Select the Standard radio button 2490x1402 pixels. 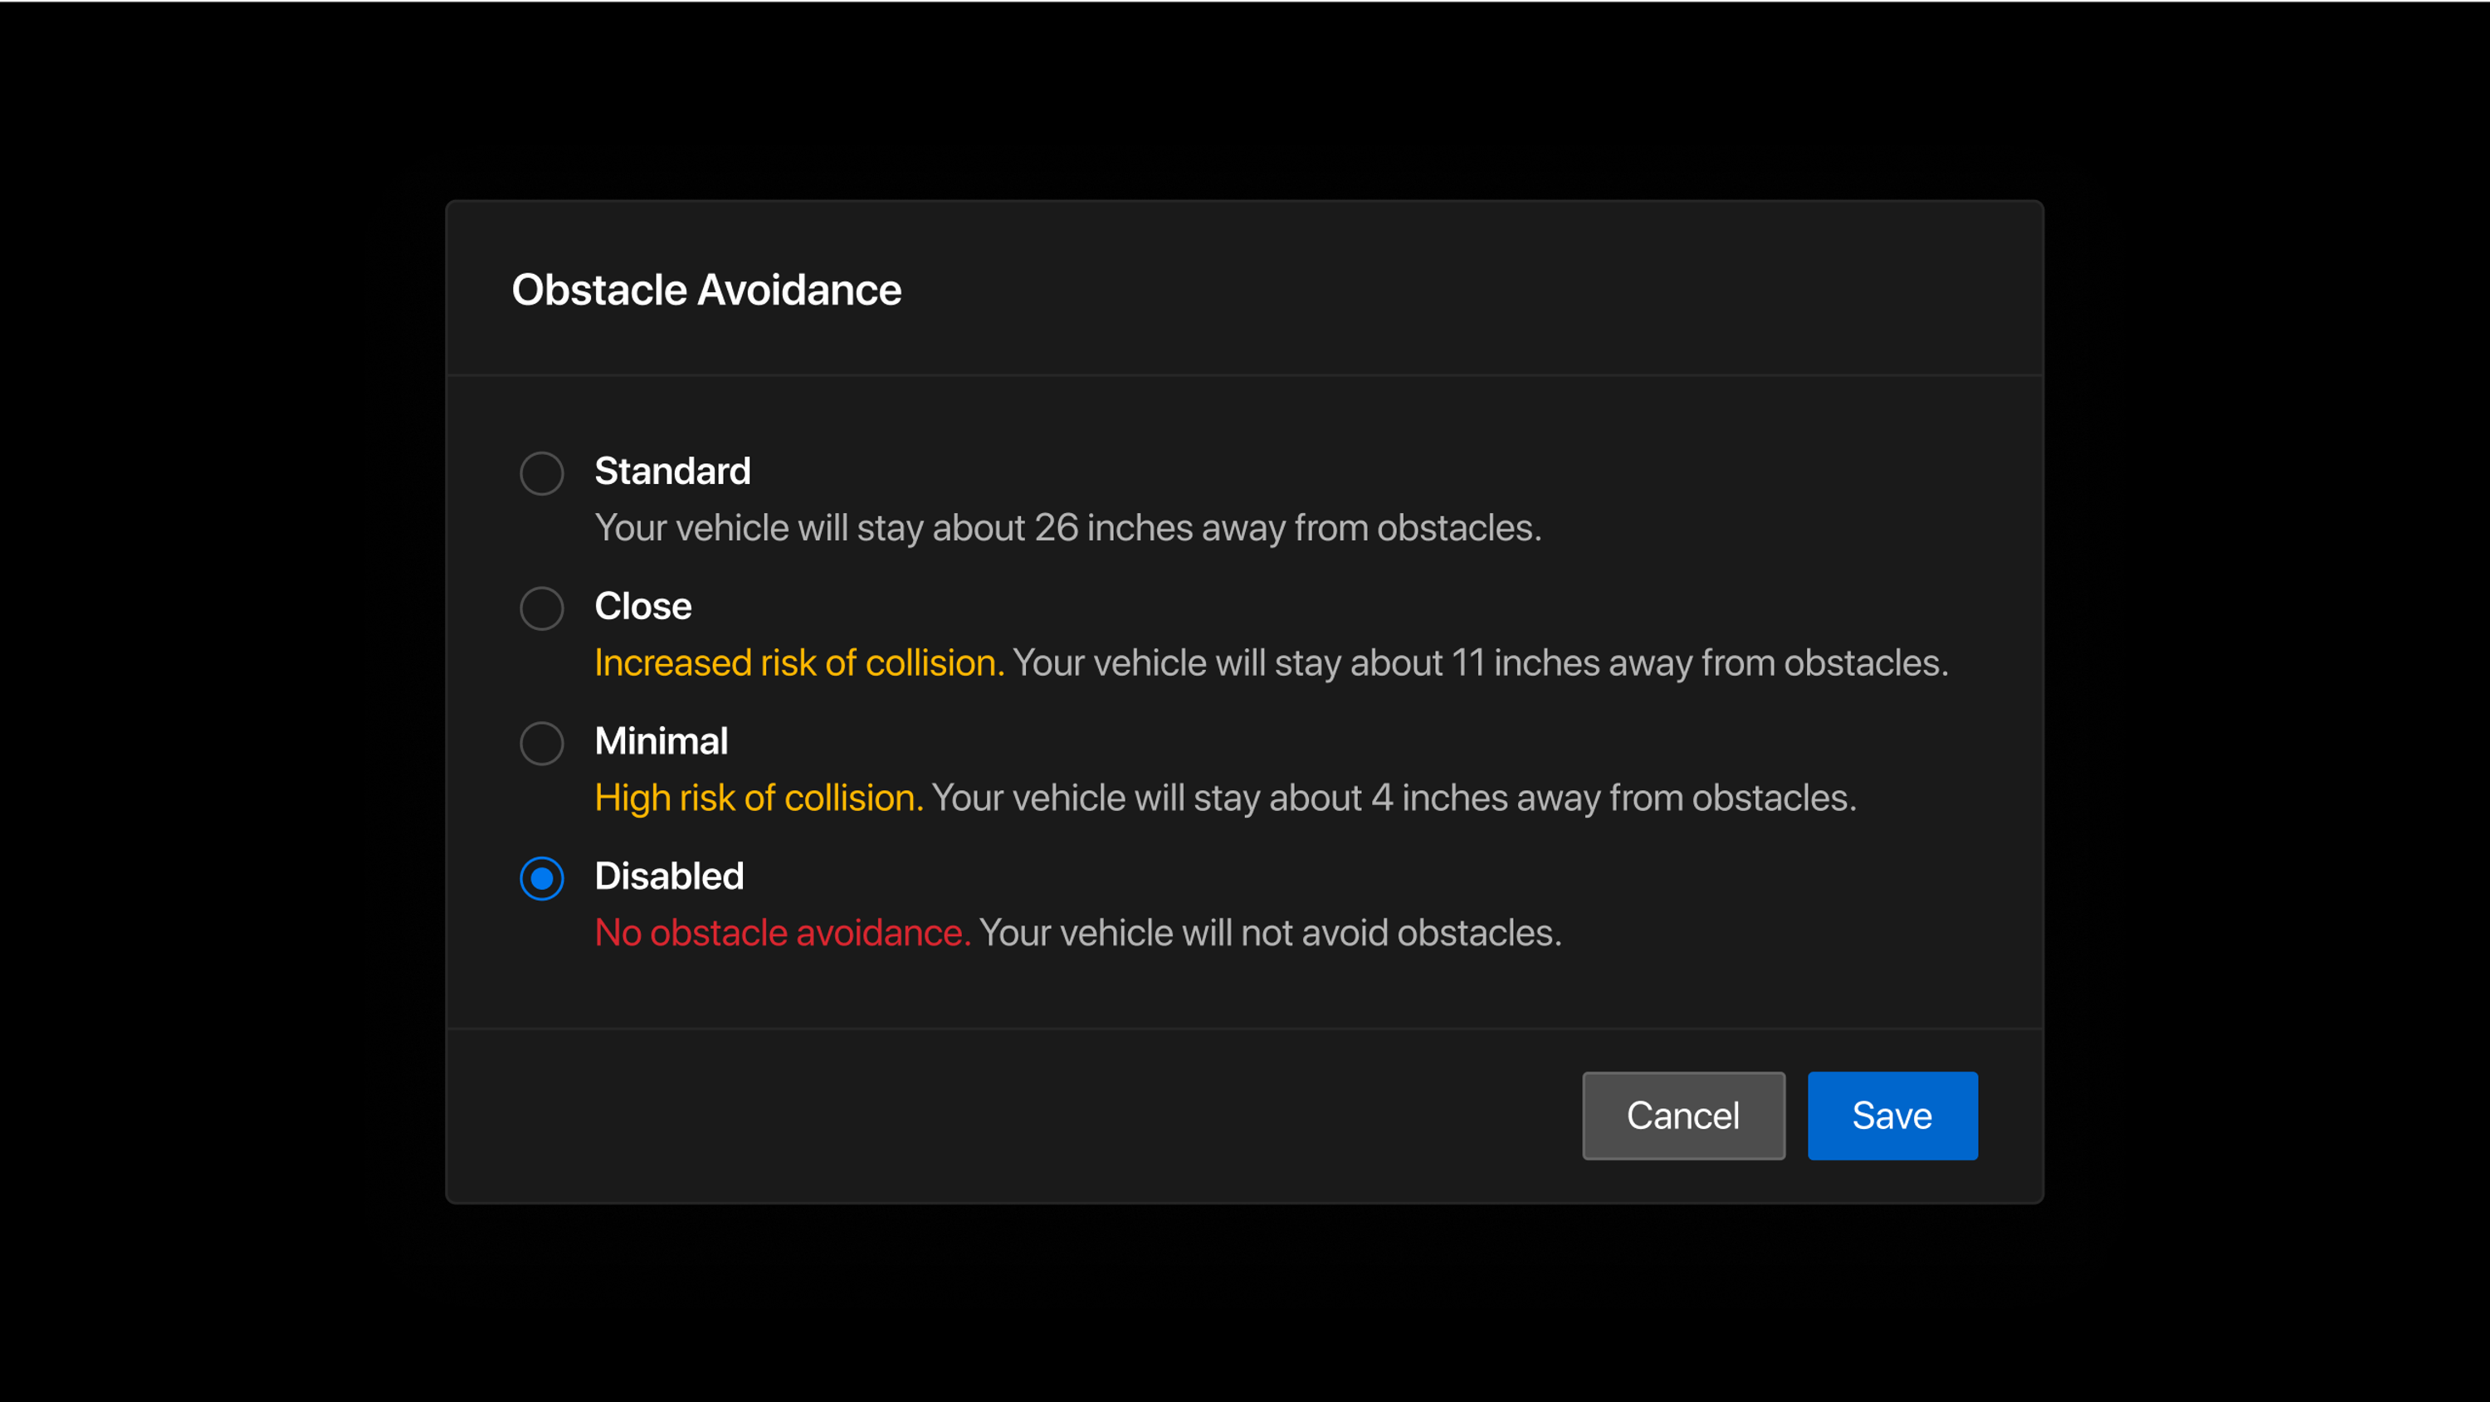(541, 473)
